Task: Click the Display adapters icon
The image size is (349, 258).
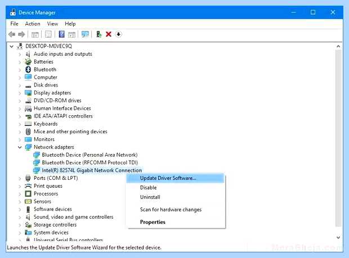Action: [x=28, y=93]
